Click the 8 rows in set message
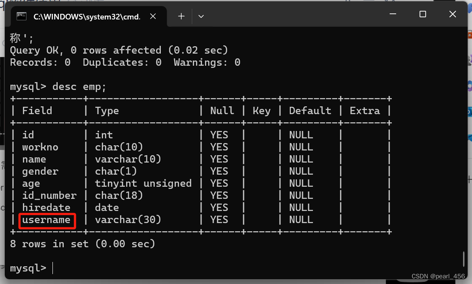Screen dimensions: 472x284 (x=82, y=244)
